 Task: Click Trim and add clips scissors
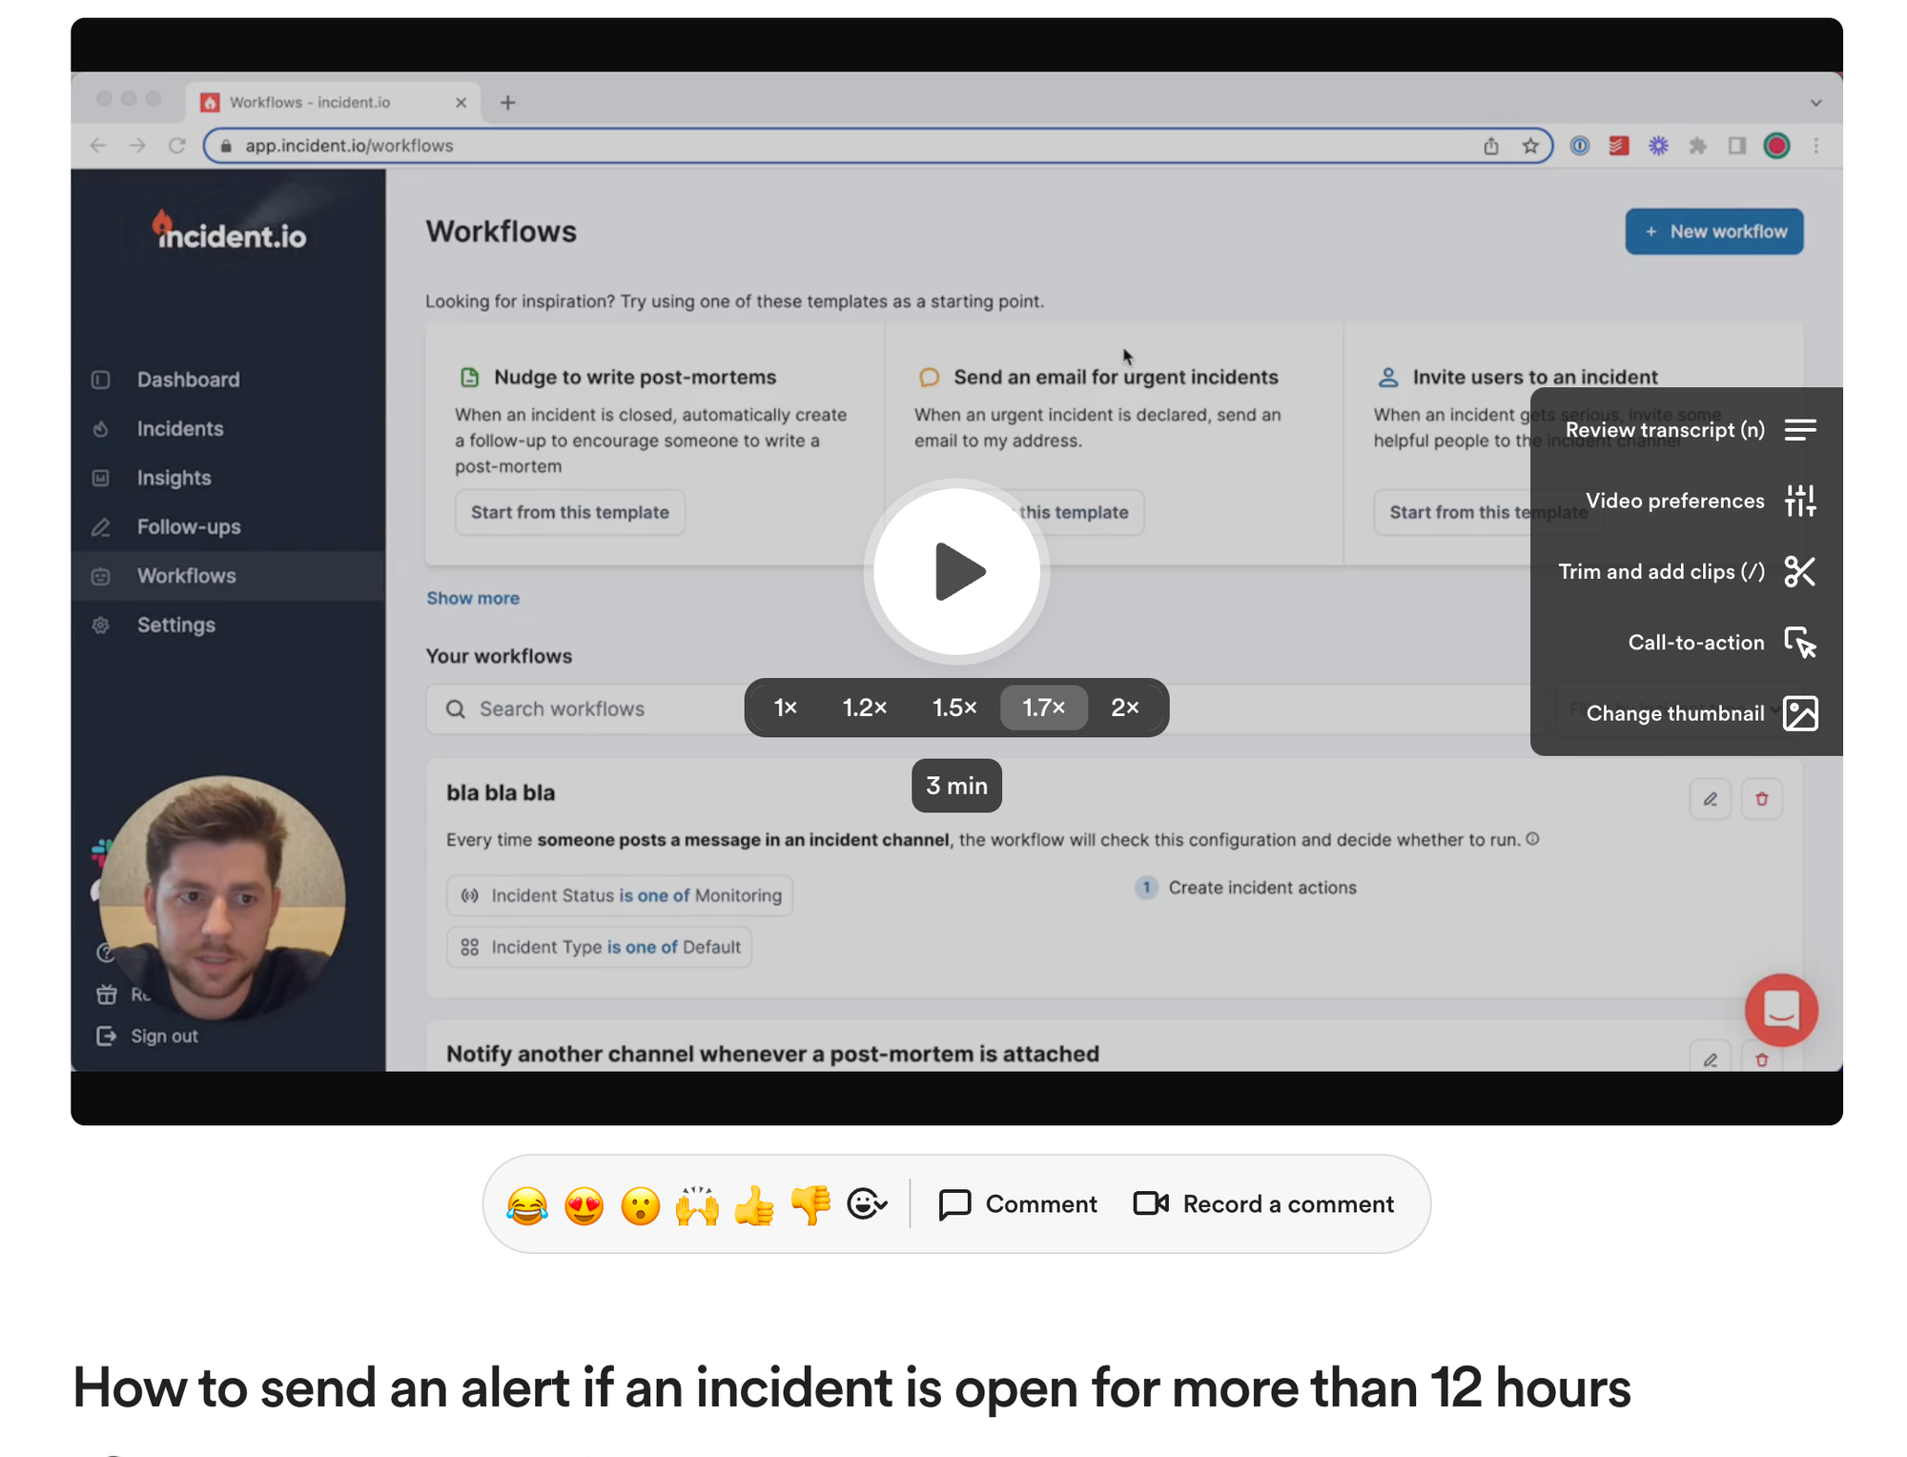[1799, 572]
